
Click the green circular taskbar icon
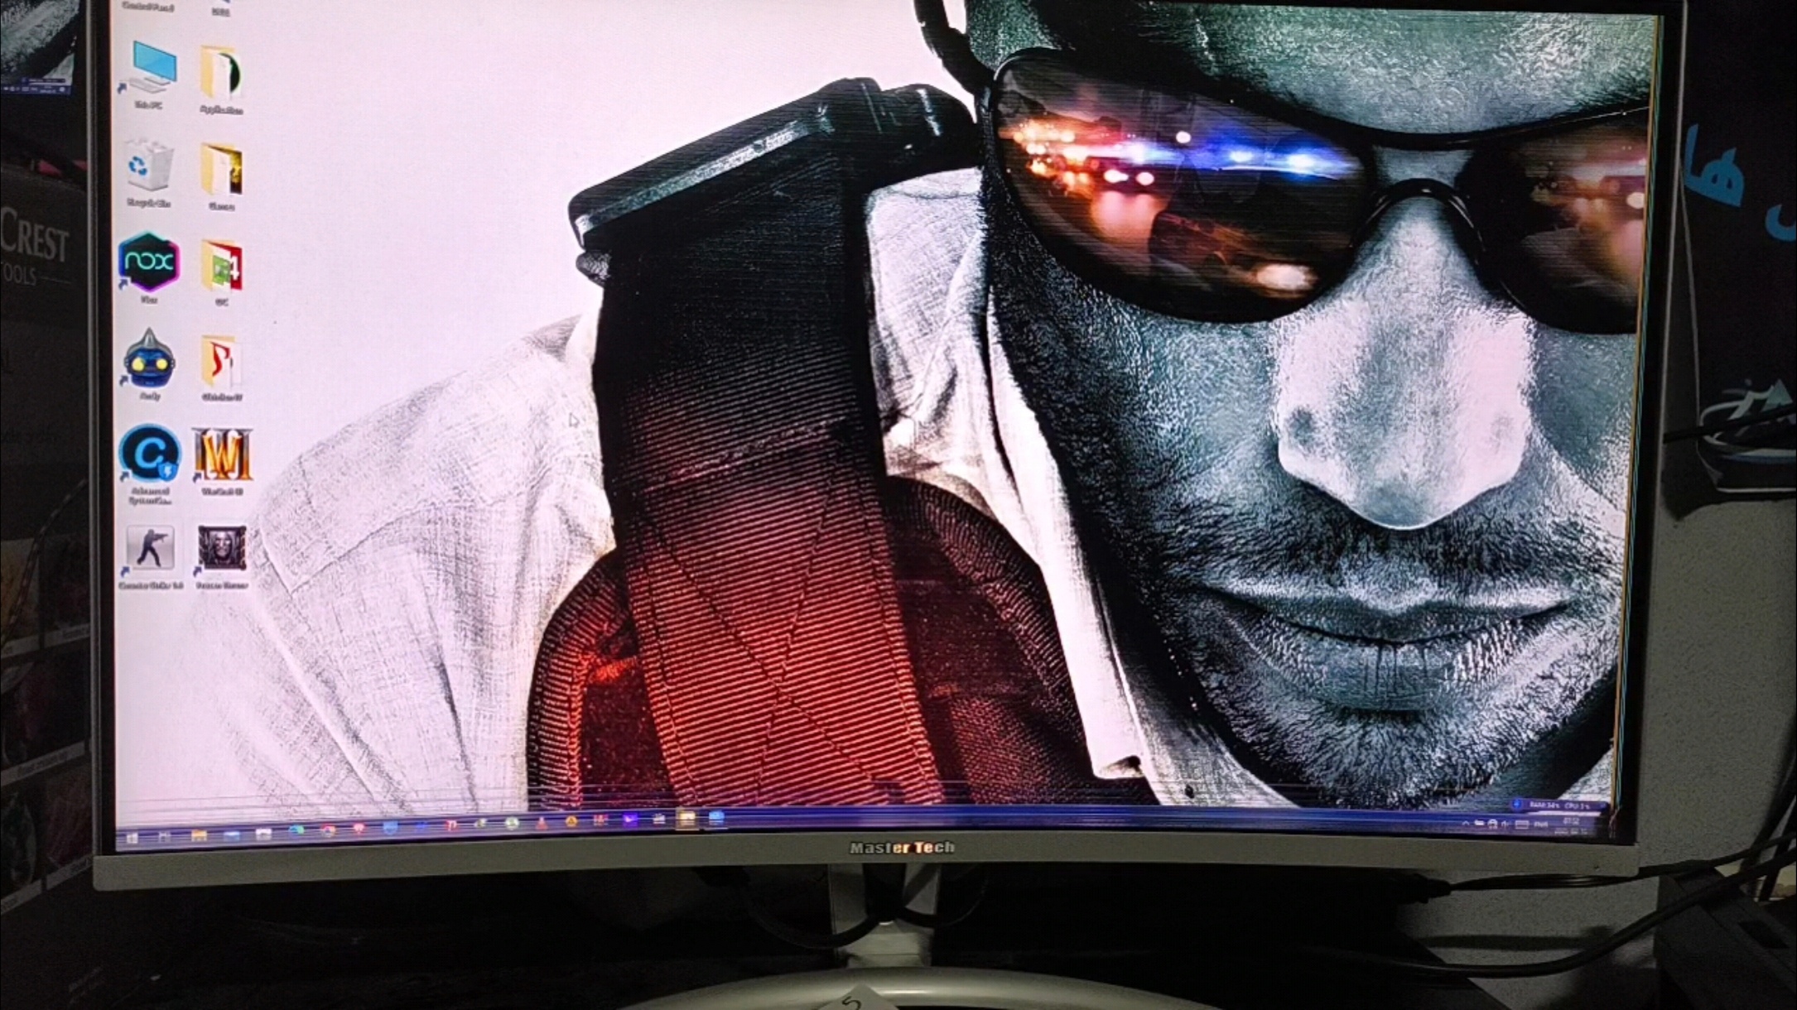tap(512, 824)
